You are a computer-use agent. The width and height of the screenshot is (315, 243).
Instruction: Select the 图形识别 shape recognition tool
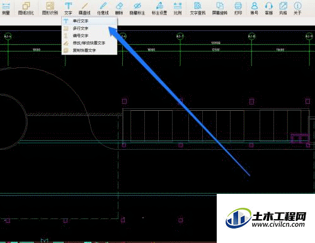(x=50, y=8)
